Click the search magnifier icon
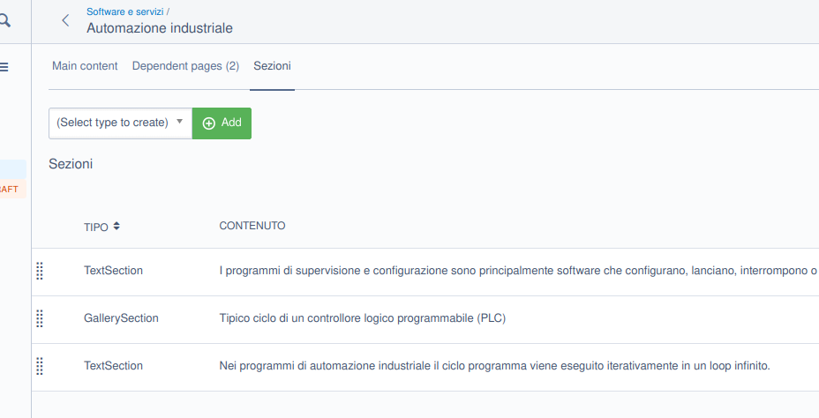This screenshot has height=418, width=819. click(x=5, y=20)
